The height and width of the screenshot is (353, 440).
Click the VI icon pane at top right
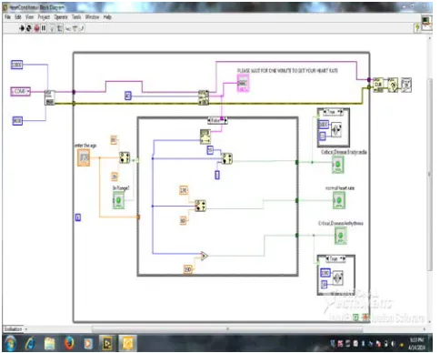click(x=427, y=23)
